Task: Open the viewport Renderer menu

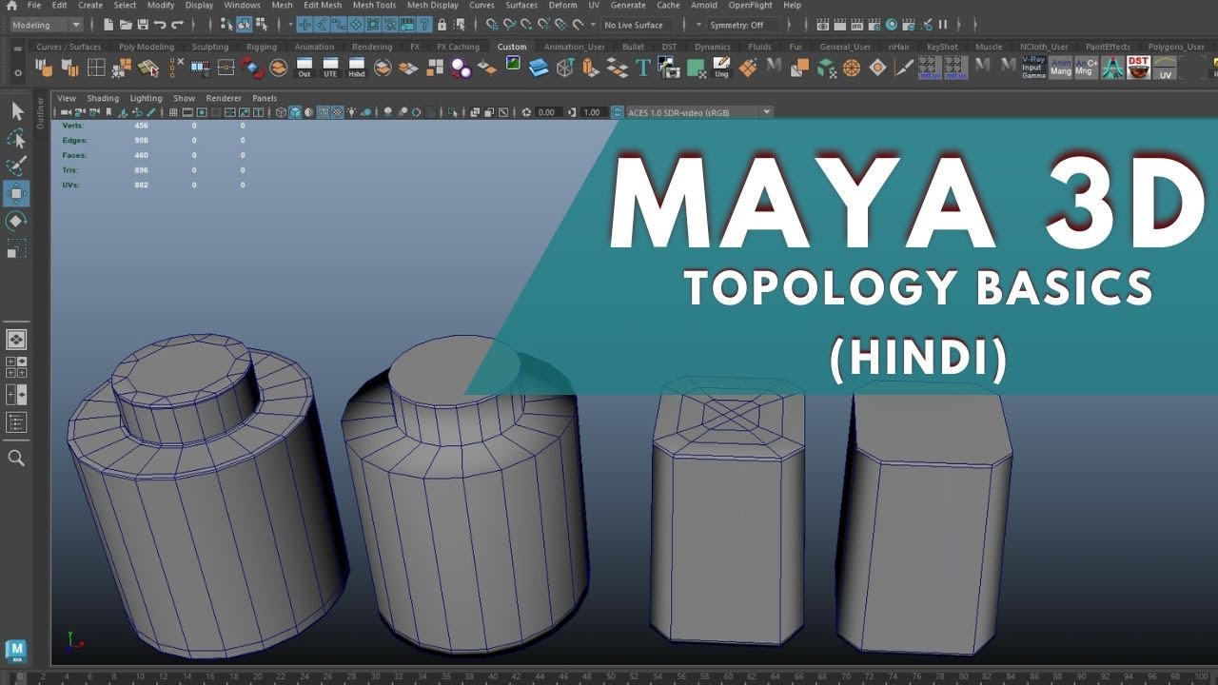Action: (224, 98)
